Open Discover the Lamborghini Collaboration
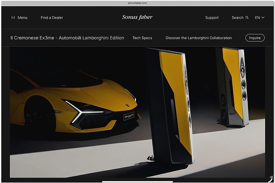Viewport: 275px width, 183px height. click(198, 38)
